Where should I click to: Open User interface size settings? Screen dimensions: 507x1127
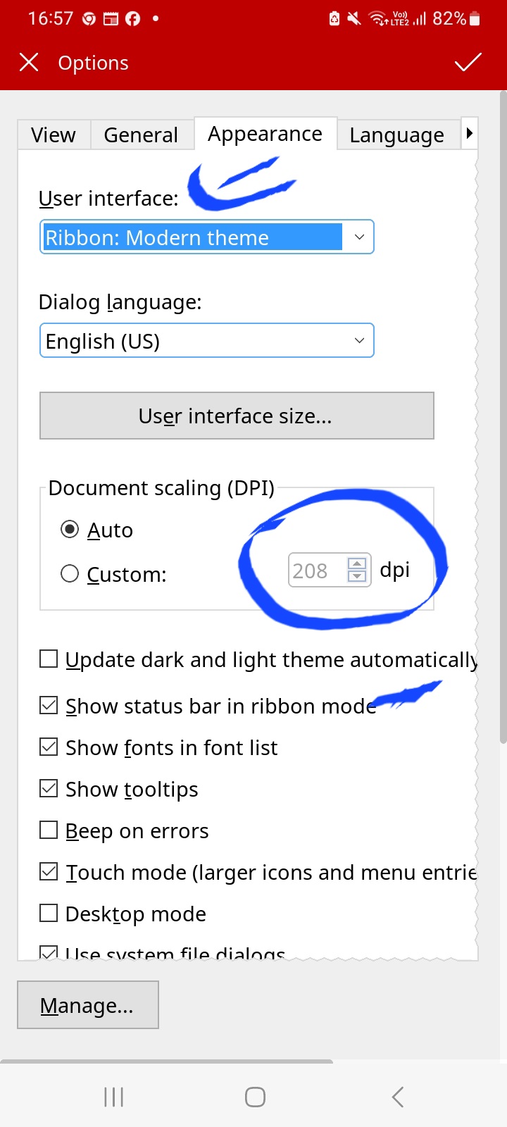pos(237,416)
